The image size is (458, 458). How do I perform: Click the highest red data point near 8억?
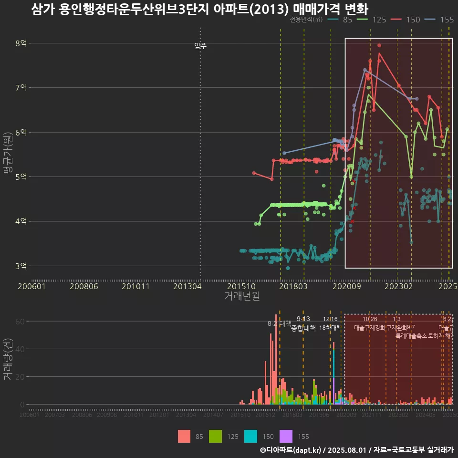click(379, 45)
